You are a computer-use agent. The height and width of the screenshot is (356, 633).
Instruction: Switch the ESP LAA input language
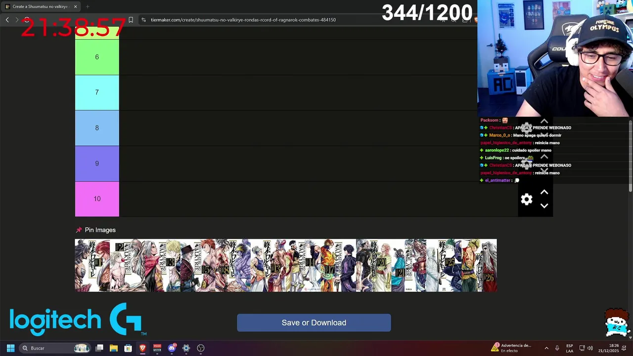[570, 348]
